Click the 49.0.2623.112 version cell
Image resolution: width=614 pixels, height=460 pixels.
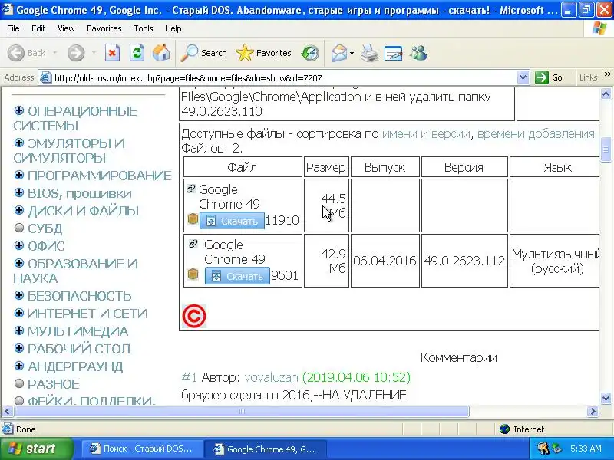tap(464, 261)
